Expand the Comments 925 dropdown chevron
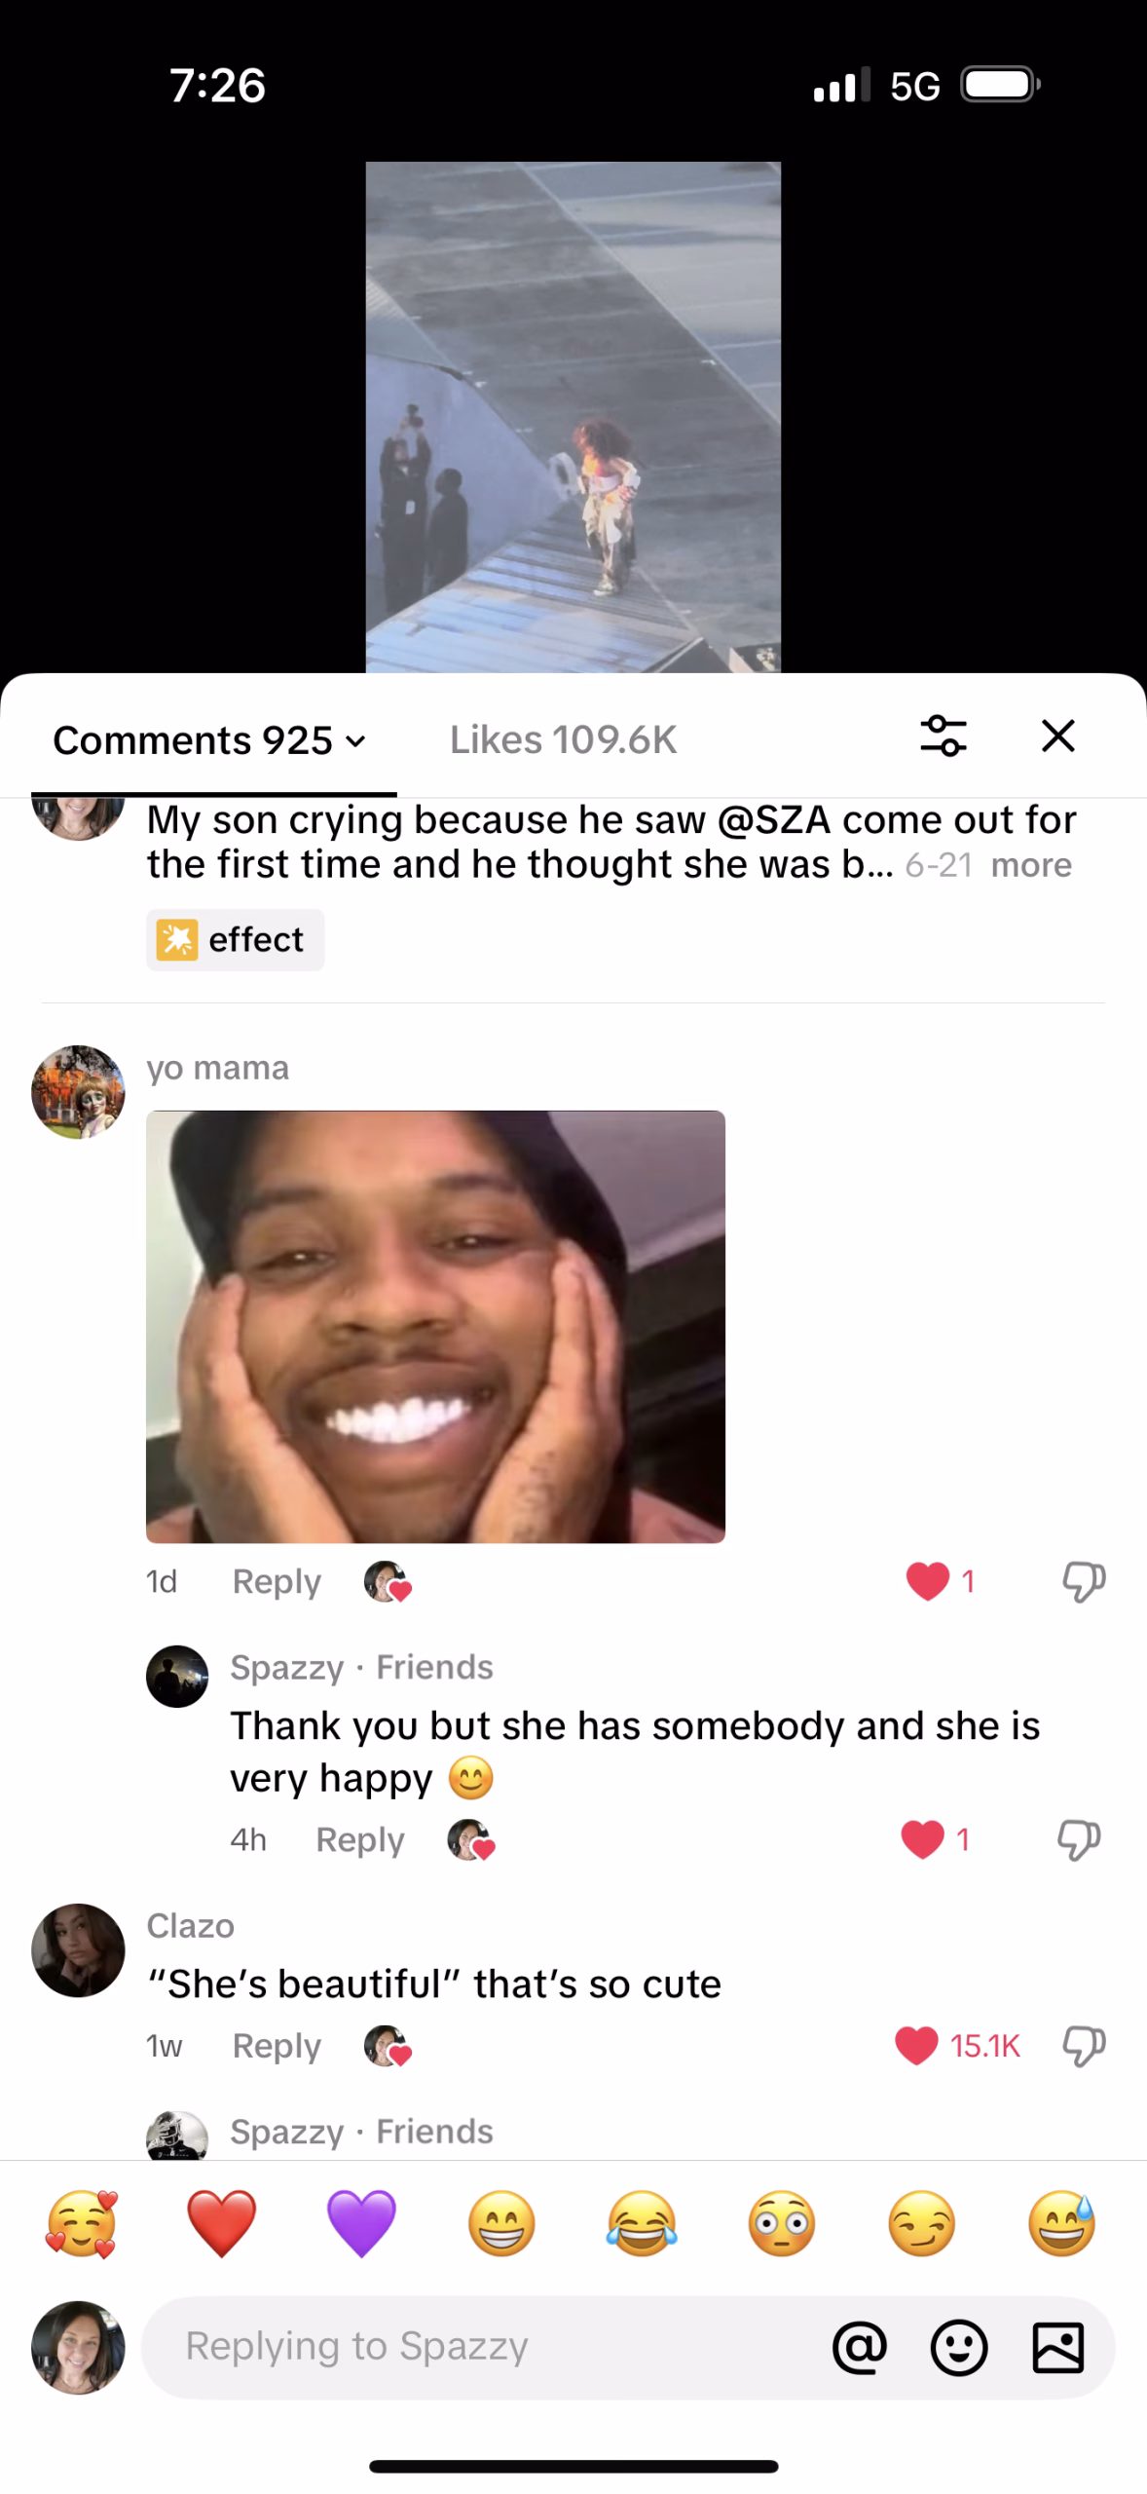Screen dimensions: 1147x2494 pos(356,741)
